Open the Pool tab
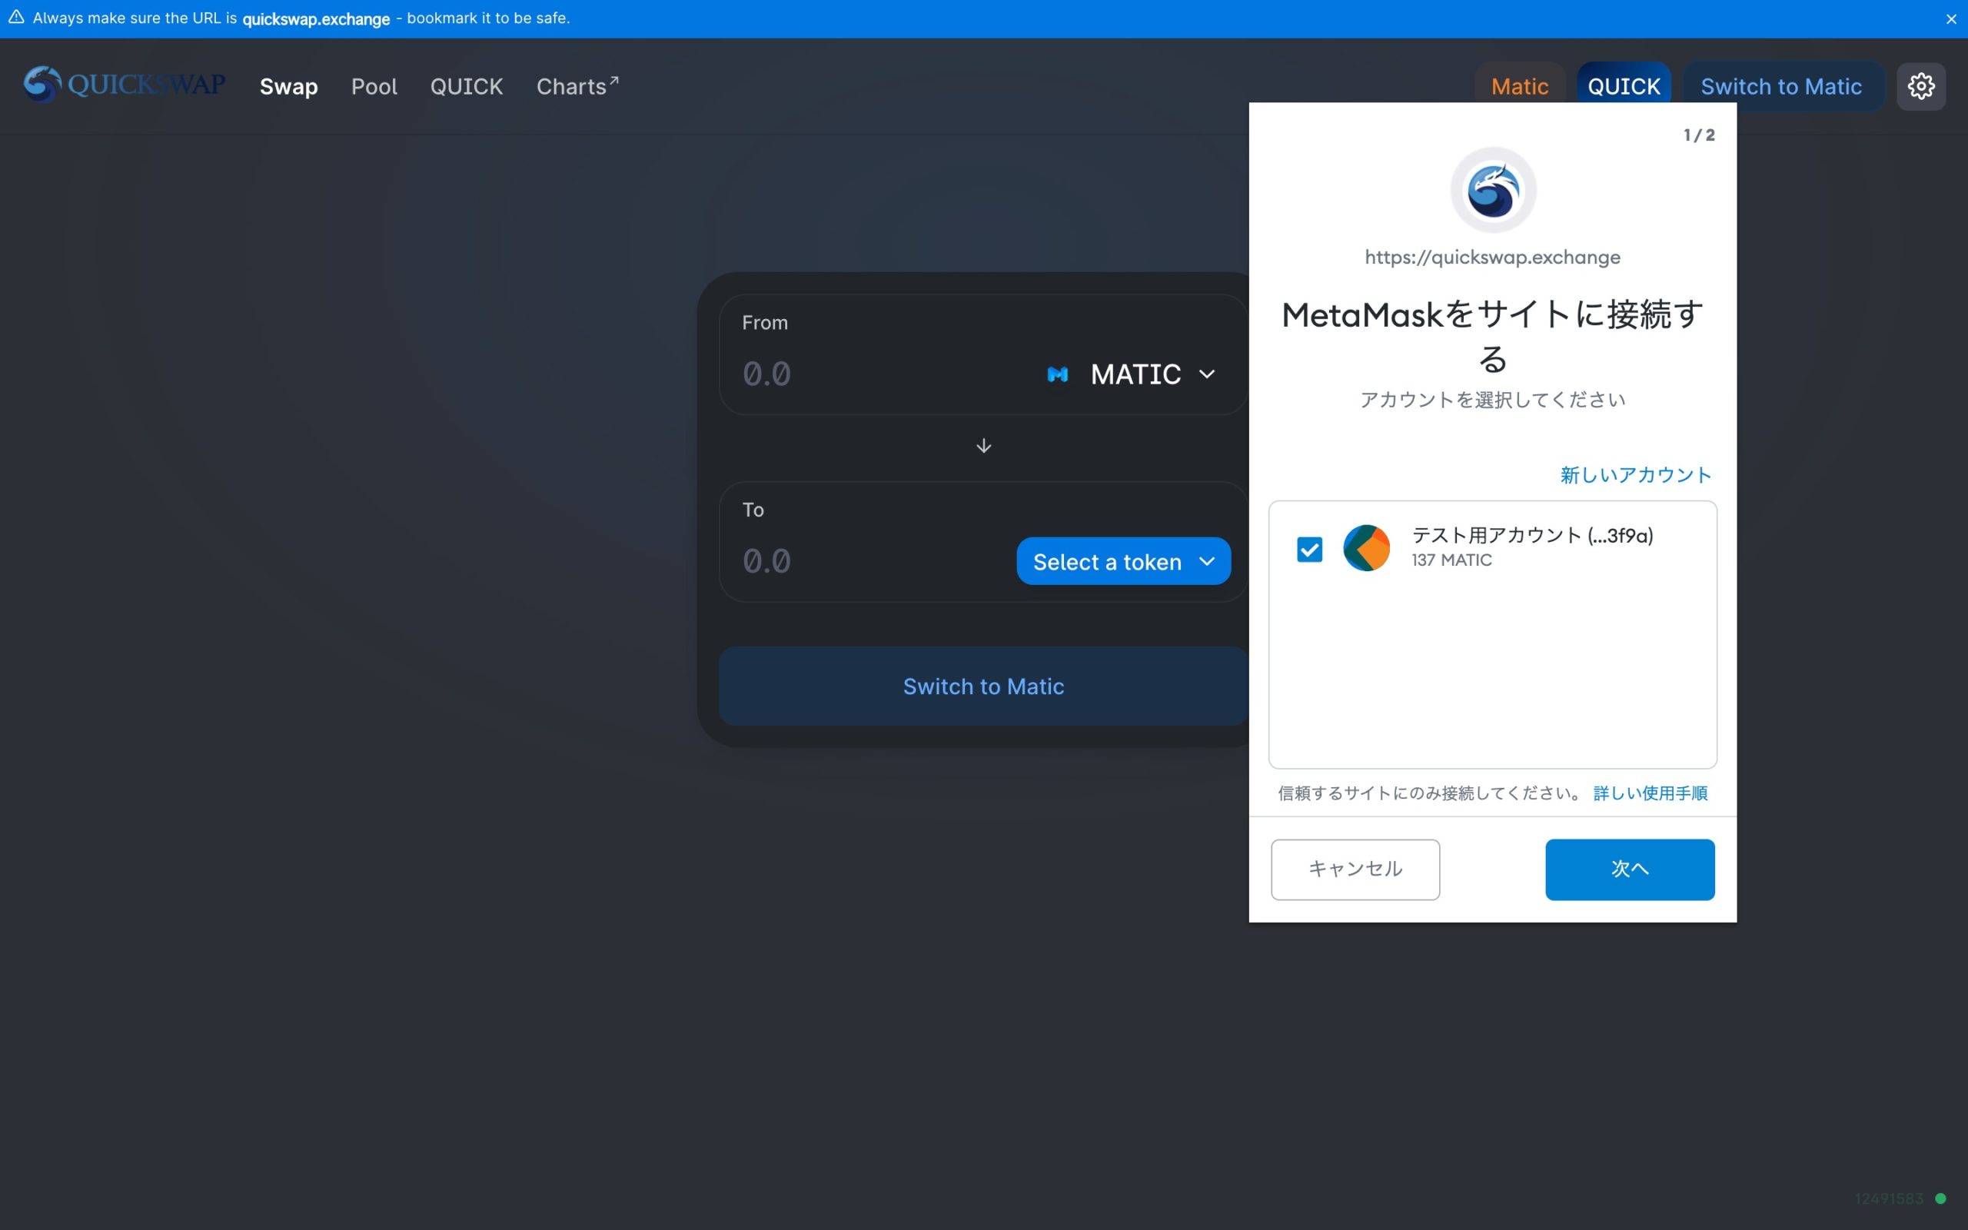Viewport: 1968px width, 1230px height. tap(374, 86)
